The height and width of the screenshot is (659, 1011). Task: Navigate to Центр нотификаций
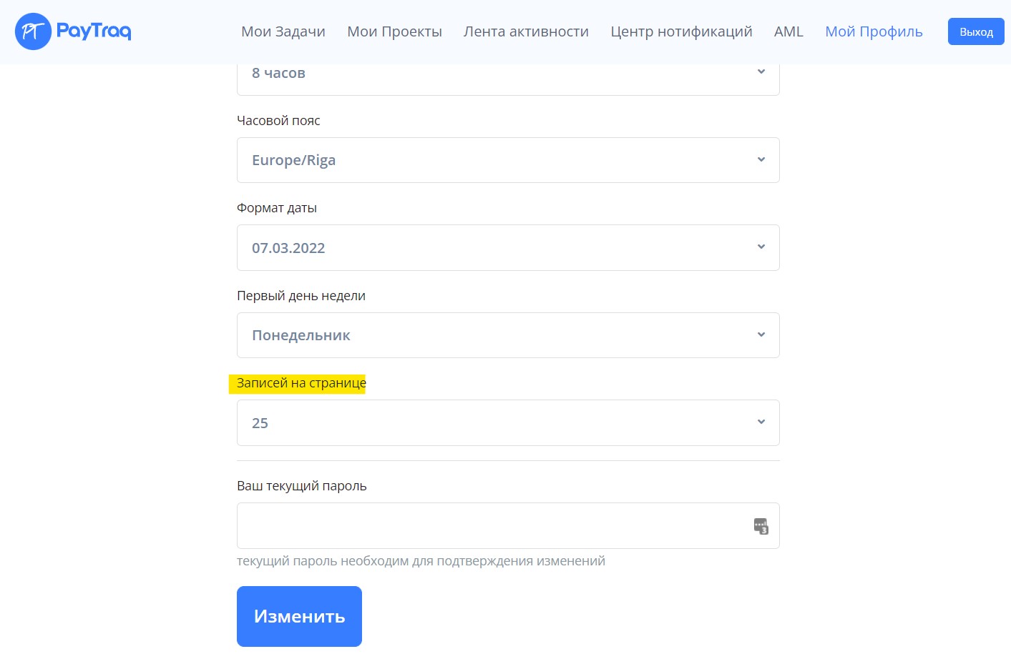pos(681,31)
